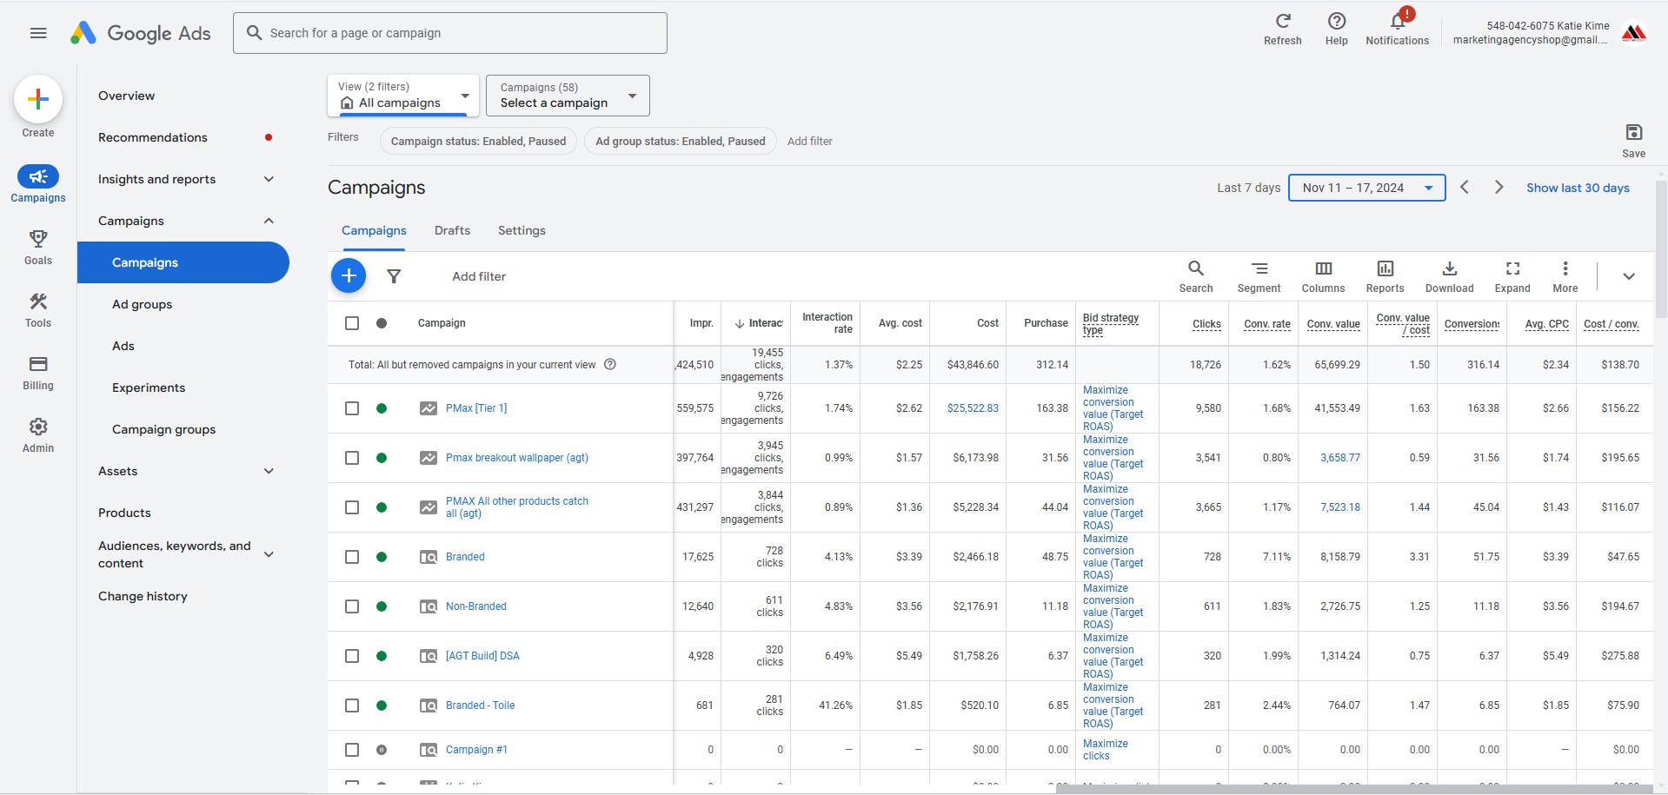Open the Non-Branded campaign link

point(475,606)
